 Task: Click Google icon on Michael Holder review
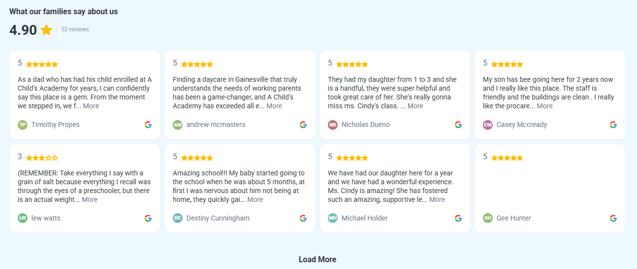pos(458,218)
